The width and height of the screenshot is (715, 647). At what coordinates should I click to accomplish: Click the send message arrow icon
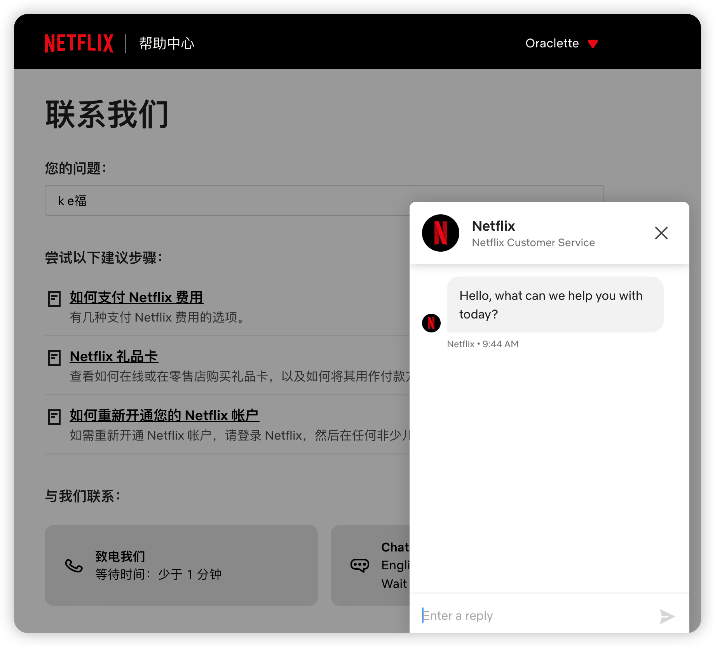pyautogui.click(x=667, y=616)
